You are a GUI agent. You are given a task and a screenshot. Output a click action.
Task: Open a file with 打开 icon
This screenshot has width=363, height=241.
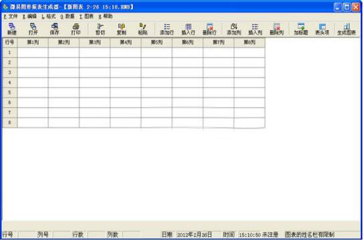click(33, 29)
